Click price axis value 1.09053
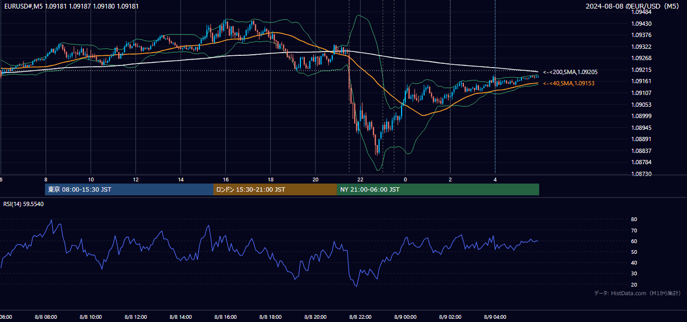This screenshot has width=687, height=322. tap(641, 105)
